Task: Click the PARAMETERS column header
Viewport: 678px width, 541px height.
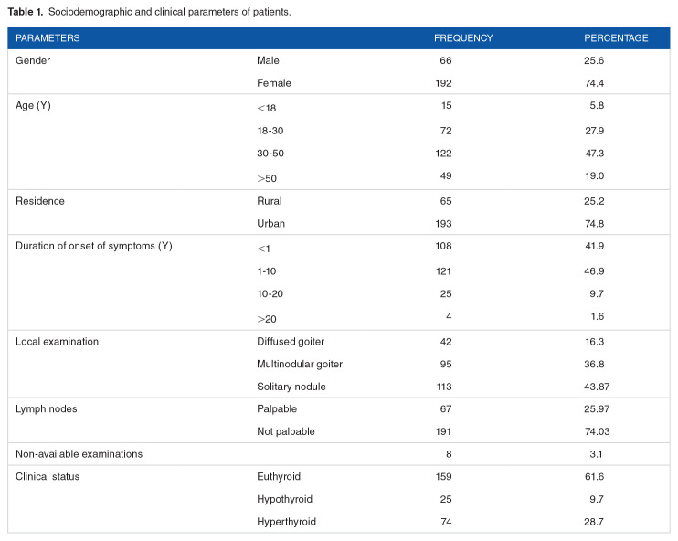Action: (48, 38)
